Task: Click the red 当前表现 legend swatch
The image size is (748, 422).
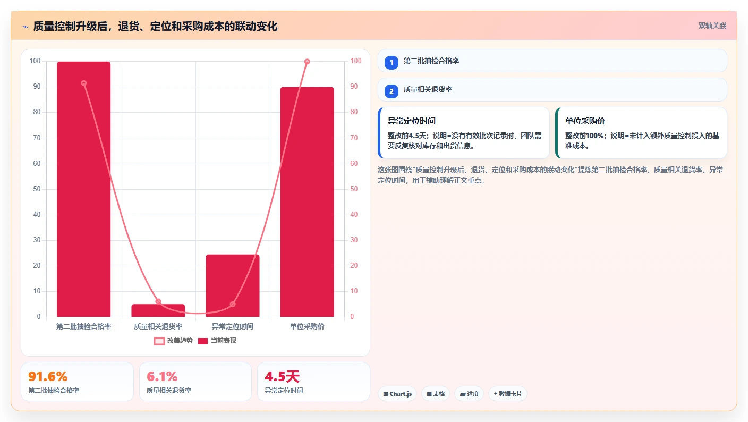Action: (203, 341)
